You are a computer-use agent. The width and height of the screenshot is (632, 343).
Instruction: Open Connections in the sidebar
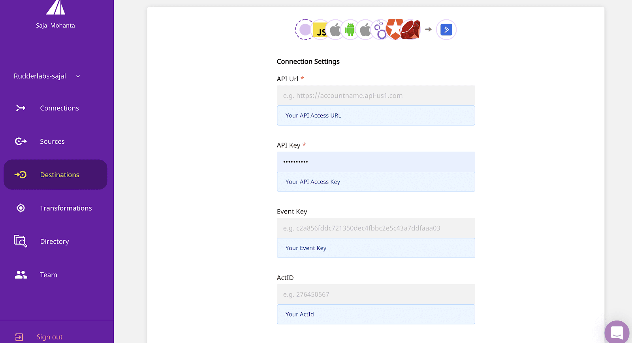(59, 108)
